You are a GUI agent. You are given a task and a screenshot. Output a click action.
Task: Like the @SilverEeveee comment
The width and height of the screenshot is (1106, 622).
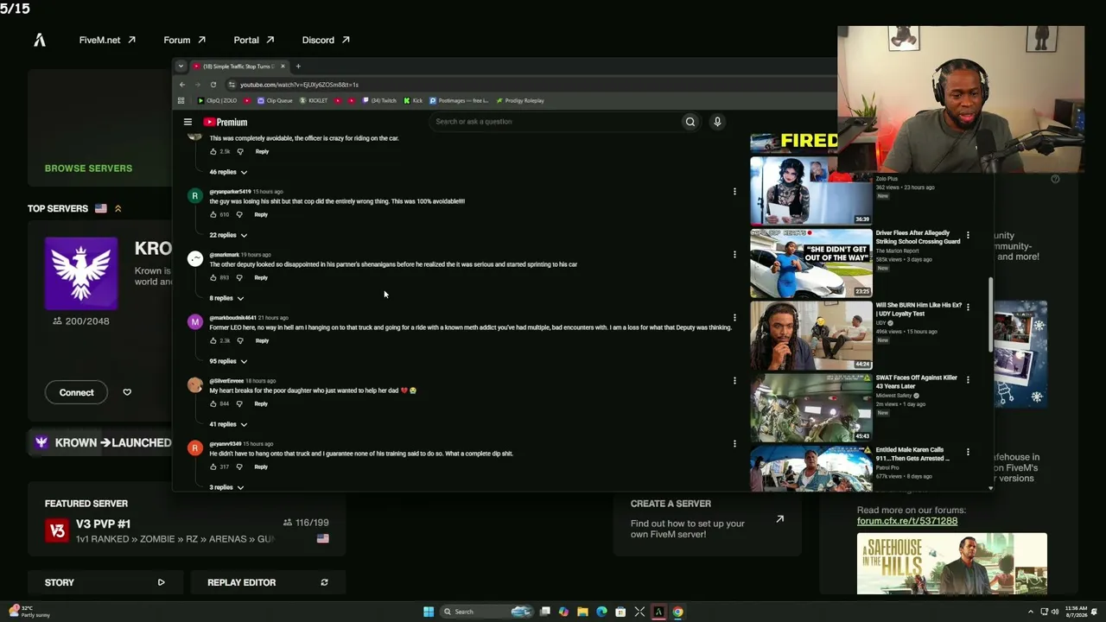click(x=213, y=403)
